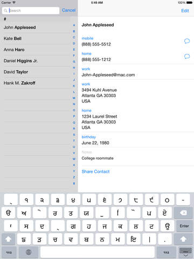Tap the period key on keyboard
Viewport: 194px width, 259px height.
coord(165,239)
